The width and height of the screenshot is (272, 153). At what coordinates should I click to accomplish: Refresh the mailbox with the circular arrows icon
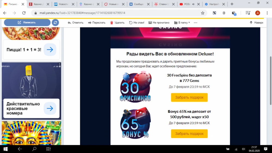pos(55,23)
